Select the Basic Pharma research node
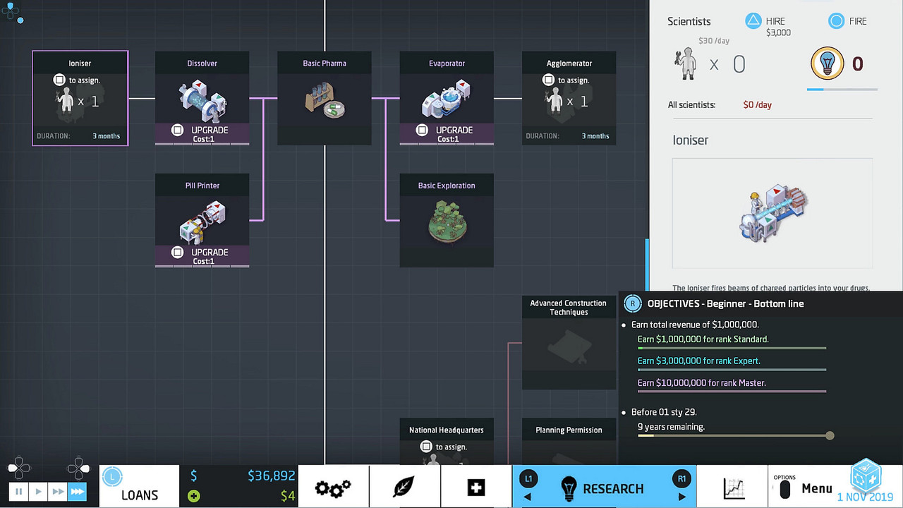903x508 pixels. 325,100
